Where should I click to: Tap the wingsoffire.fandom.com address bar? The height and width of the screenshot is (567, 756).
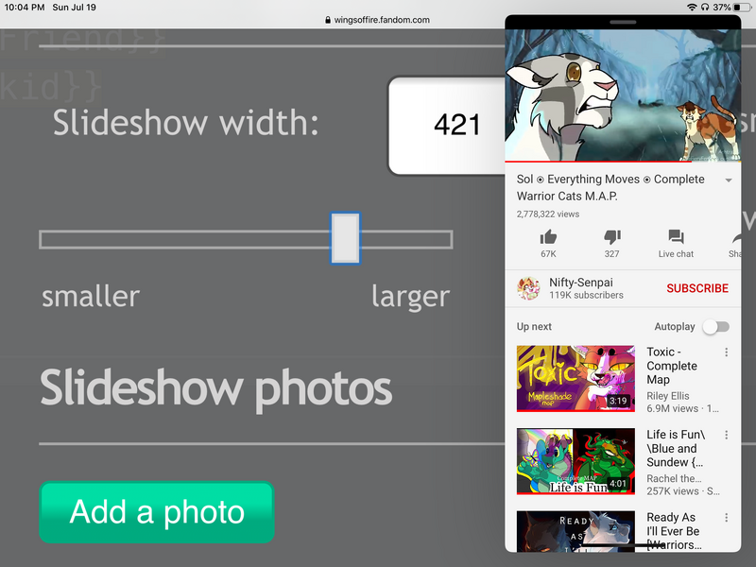tap(378, 20)
